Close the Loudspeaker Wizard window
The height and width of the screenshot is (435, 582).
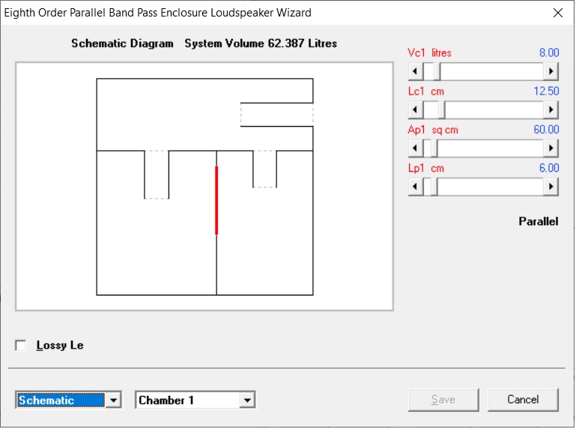coord(557,13)
